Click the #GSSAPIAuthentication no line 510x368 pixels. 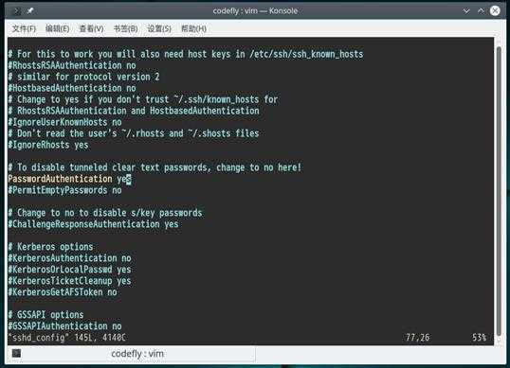tap(65, 326)
